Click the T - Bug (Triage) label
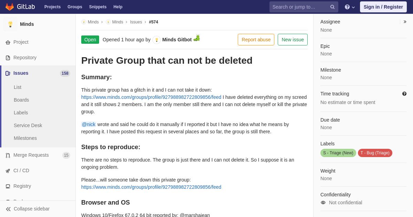Screen dimensions: 413x217 (375, 153)
